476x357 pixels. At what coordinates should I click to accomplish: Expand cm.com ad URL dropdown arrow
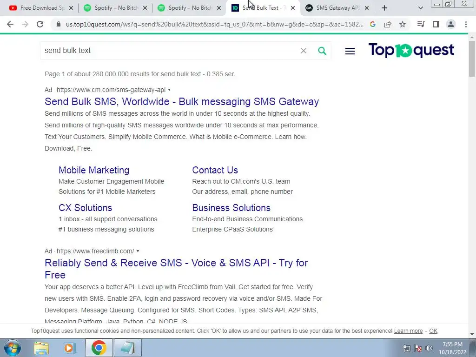click(x=169, y=90)
